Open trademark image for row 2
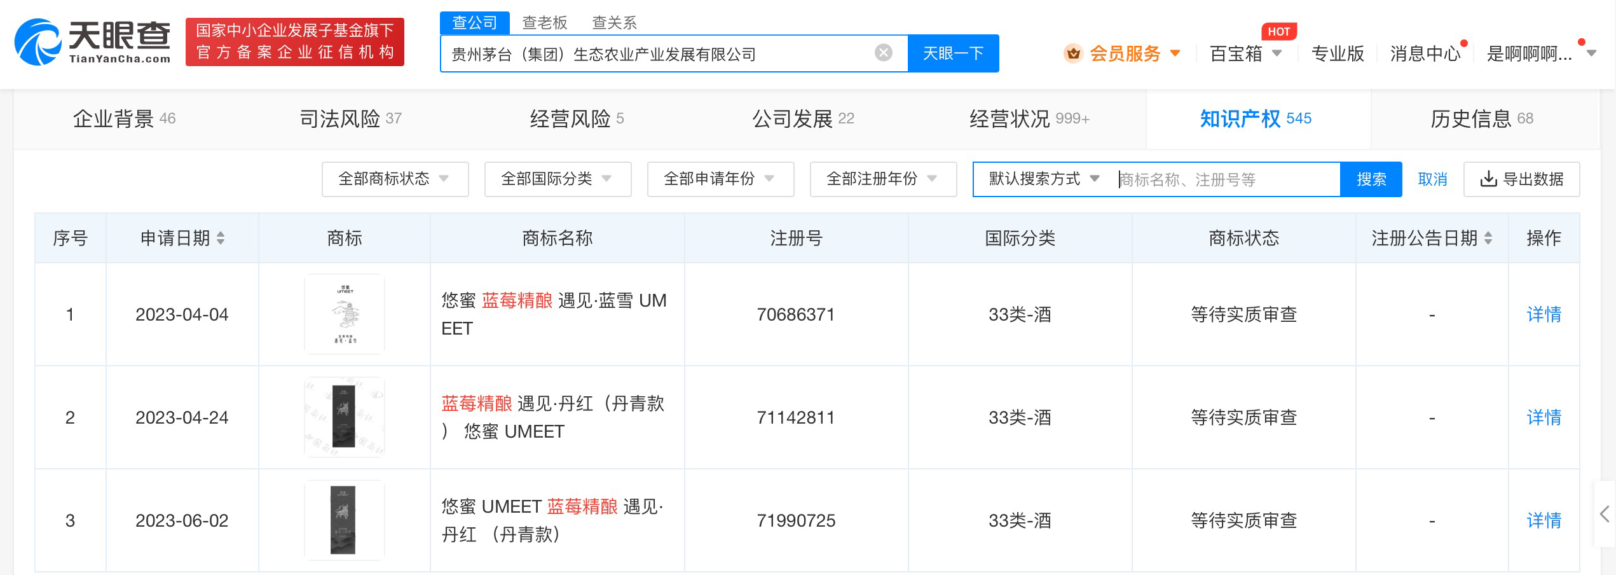The height and width of the screenshot is (575, 1616). pos(344,417)
